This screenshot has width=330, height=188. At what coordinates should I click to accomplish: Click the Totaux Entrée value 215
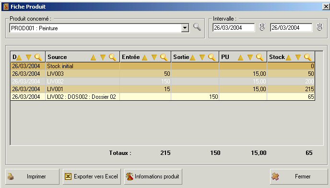click(x=165, y=153)
